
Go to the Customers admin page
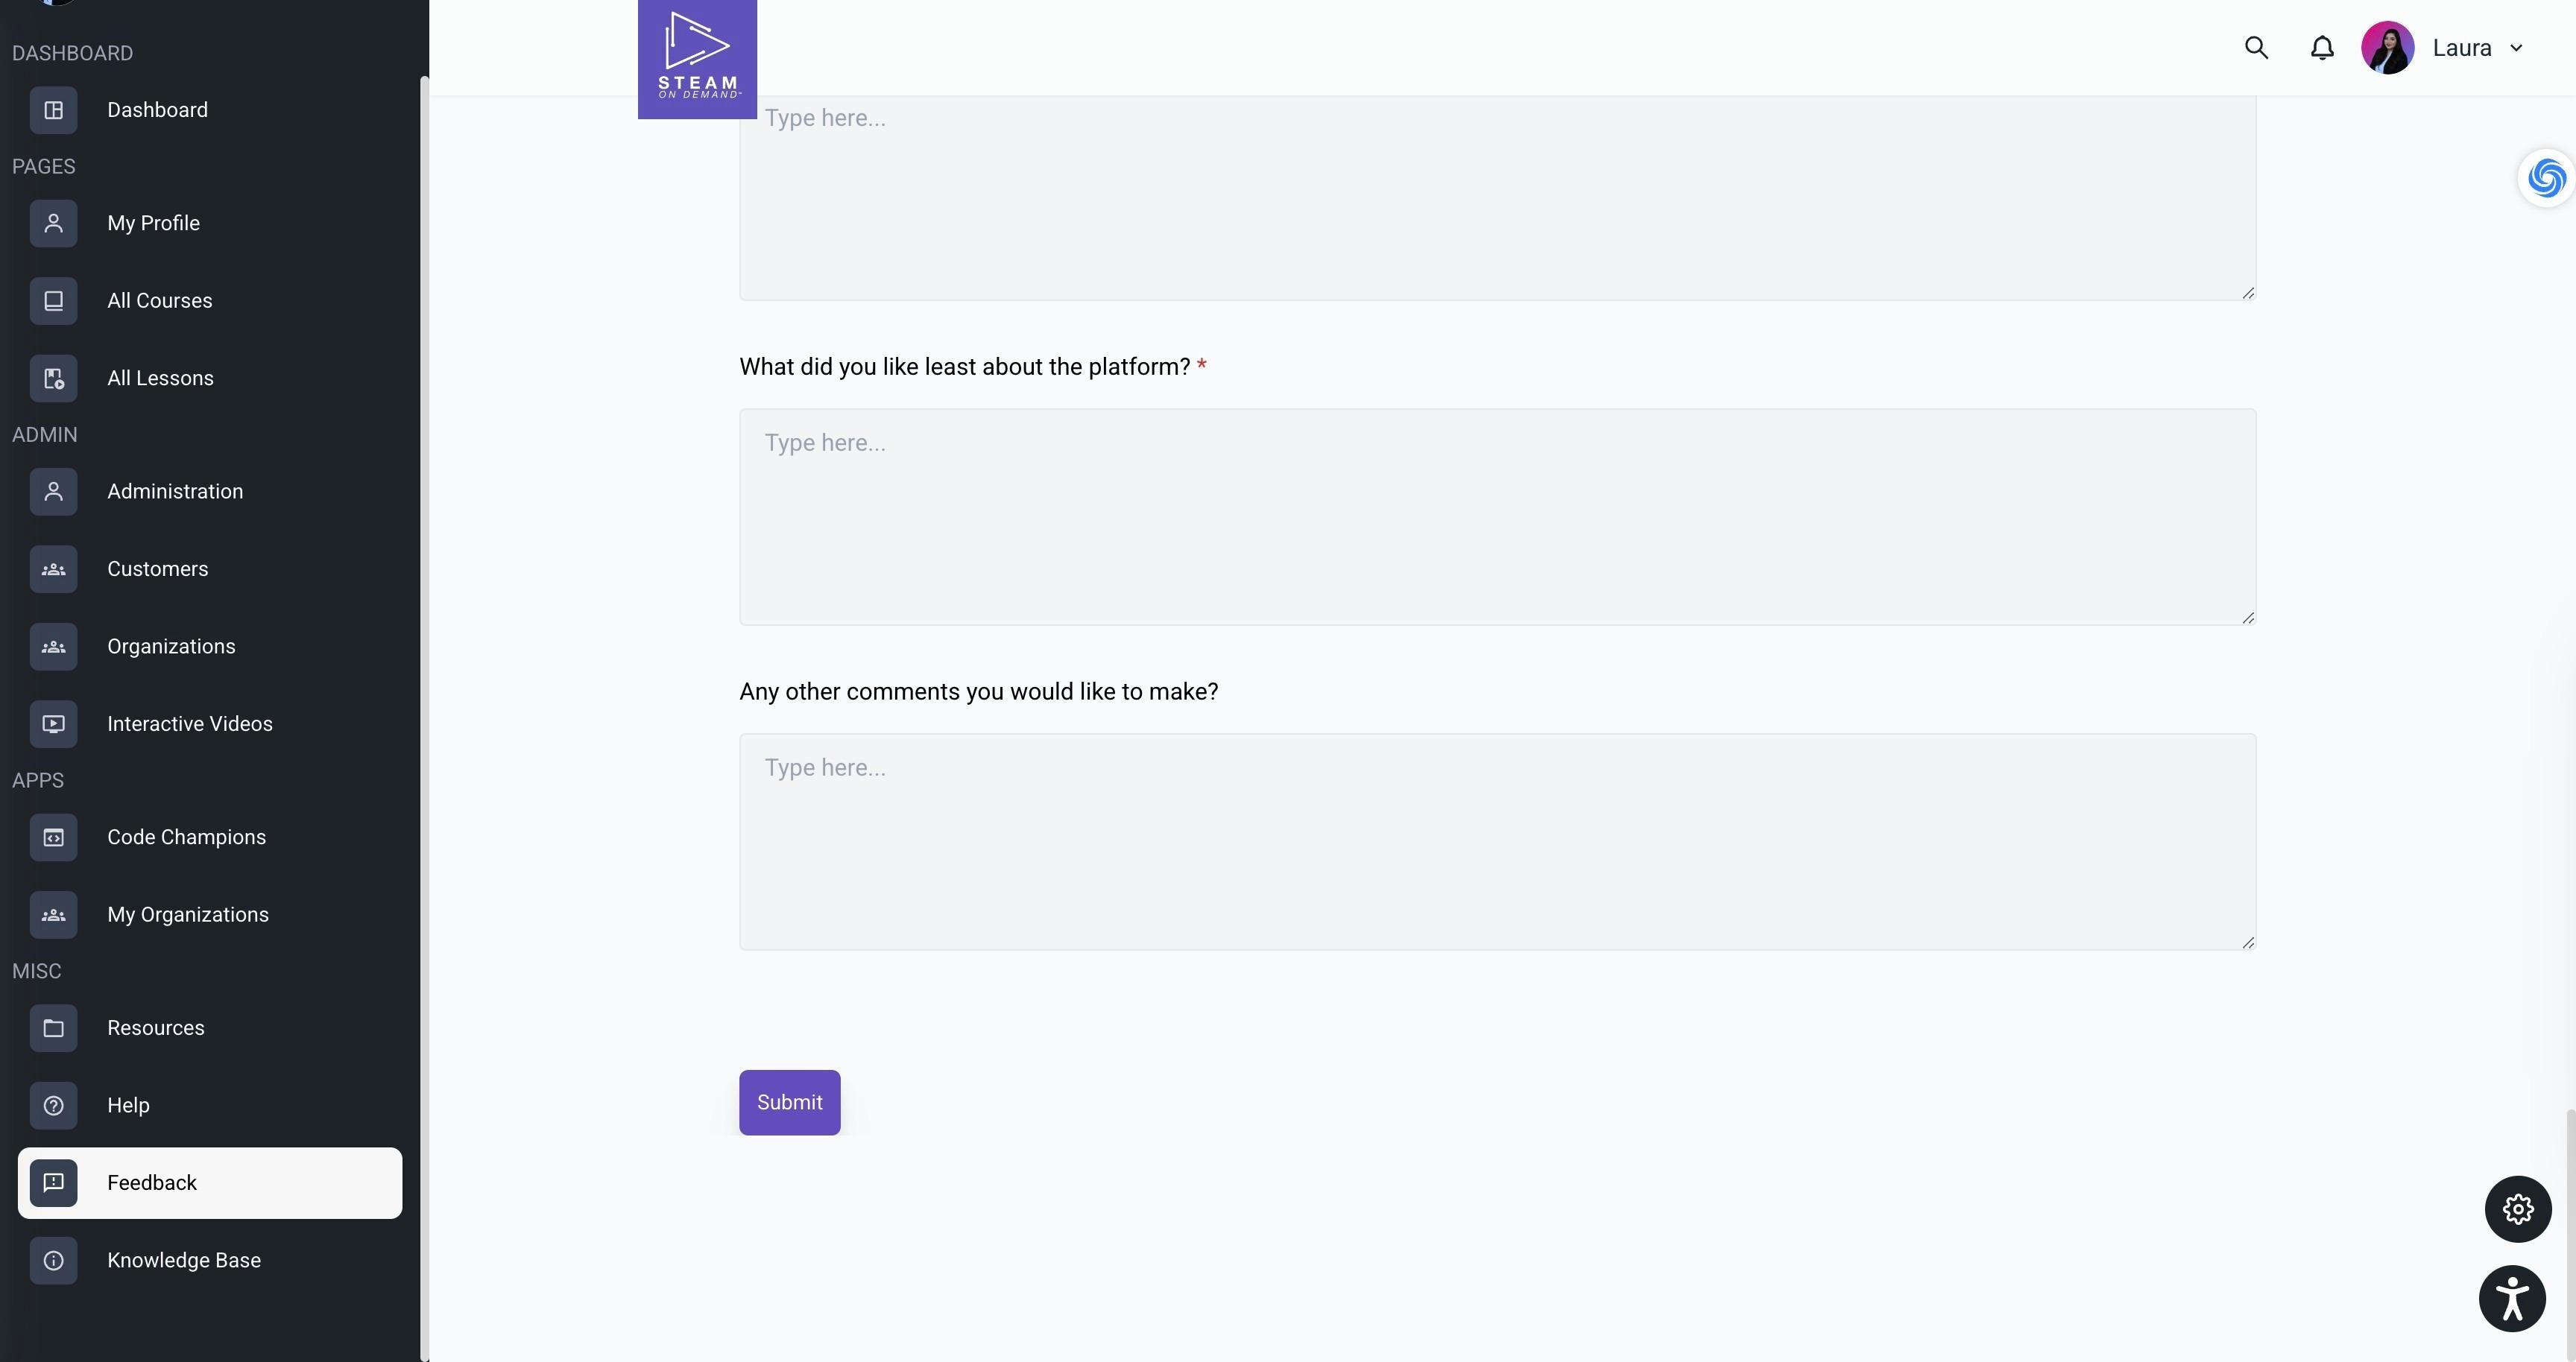[158, 568]
